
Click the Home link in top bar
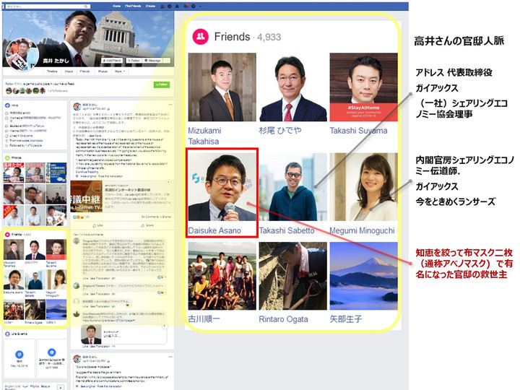(116, 6)
